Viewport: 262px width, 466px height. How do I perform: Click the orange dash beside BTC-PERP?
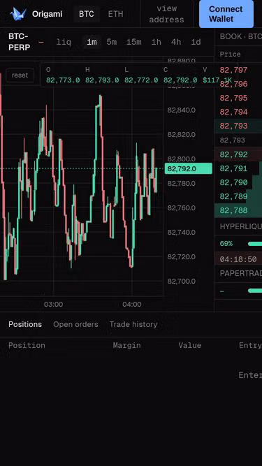point(41,42)
